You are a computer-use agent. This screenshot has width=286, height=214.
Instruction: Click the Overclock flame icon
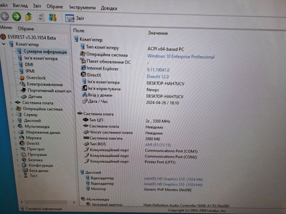(22, 78)
